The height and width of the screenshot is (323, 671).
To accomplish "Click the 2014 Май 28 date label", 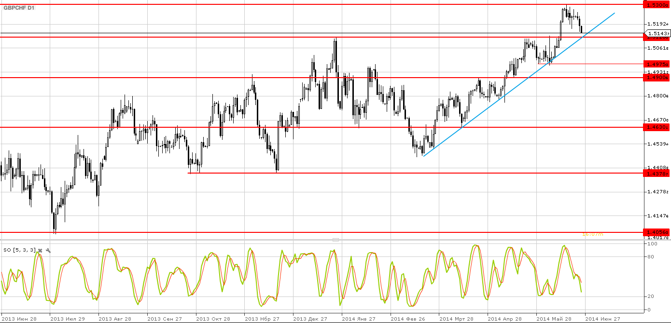I will 554,319.
